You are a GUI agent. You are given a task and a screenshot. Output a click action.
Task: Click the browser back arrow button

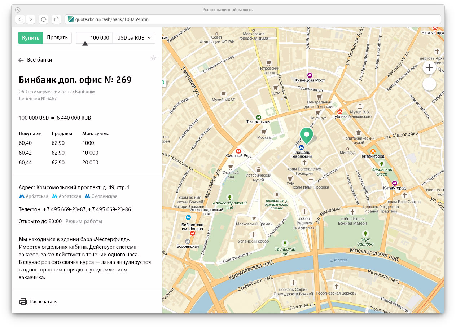[x=20, y=19]
